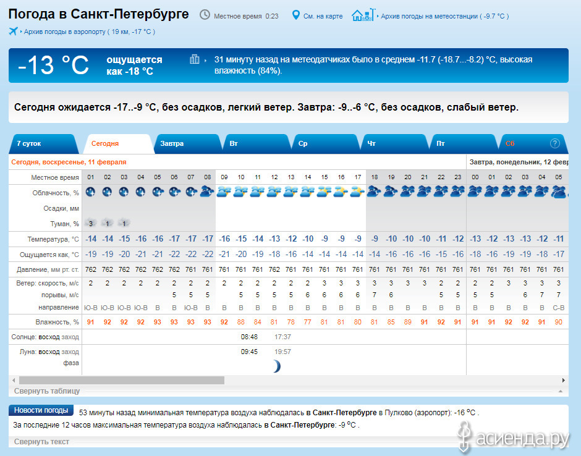Collapse the news text with Свернуть текст
The width and height of the screenshot is (581, 456).
click(x=41, y=442)
